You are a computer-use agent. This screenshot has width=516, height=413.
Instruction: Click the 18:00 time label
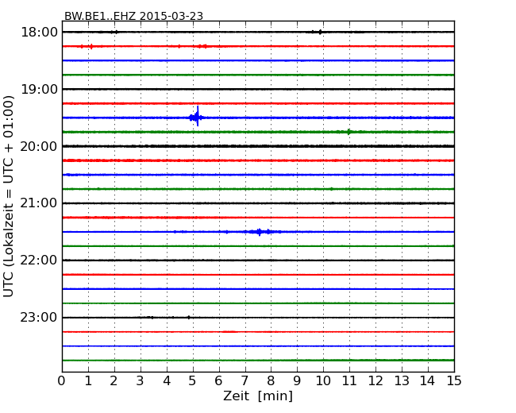click(x=39, y=33)
